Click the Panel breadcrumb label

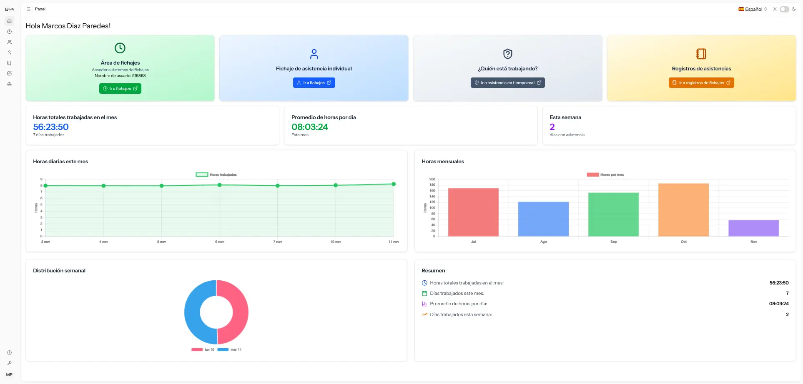click(40, 9)
